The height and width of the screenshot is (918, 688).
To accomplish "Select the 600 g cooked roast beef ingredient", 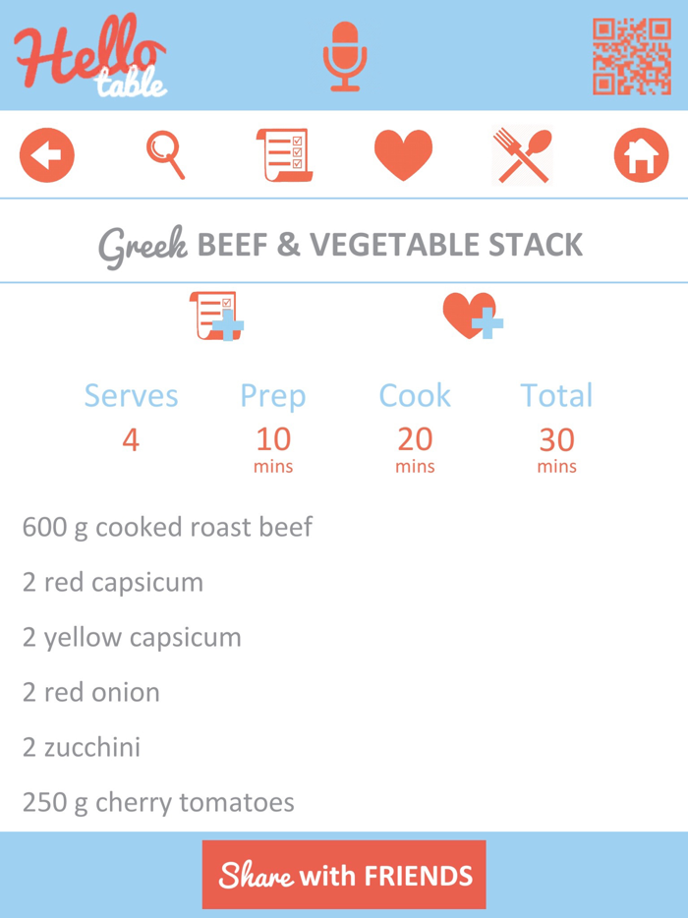I will point(168,527).
